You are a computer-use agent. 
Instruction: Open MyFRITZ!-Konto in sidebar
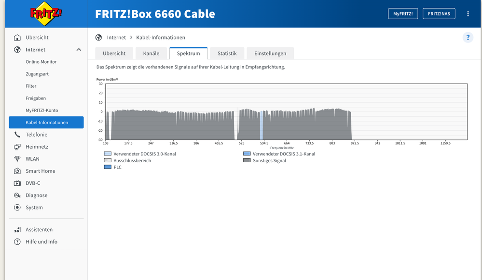pos(42,110)
